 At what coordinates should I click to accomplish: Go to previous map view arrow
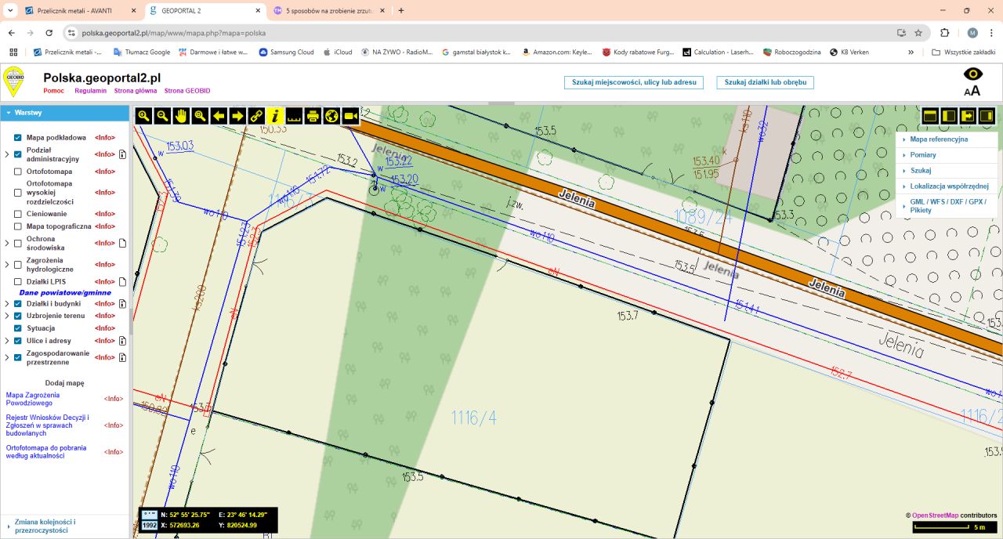pos(219,116)
